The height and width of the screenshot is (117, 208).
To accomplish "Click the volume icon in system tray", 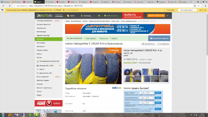I will (196, 115).
